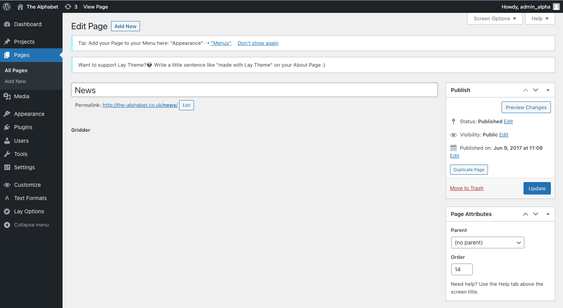The height and width of the screenshot is (308, 563).
Task: Click the Move to Trash link
Action: pos(466,188)
